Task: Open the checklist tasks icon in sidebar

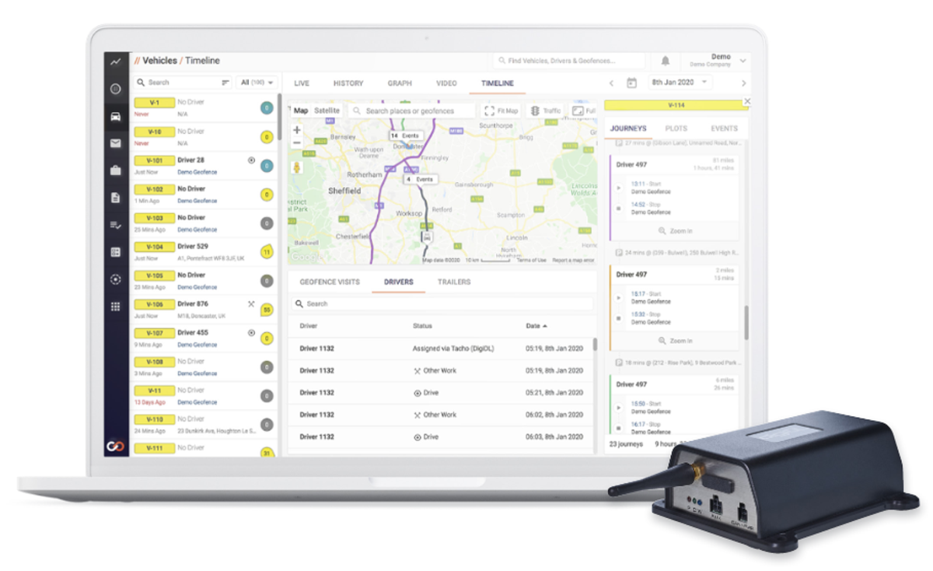Action: pyautogui.click(x=116, y=225)
